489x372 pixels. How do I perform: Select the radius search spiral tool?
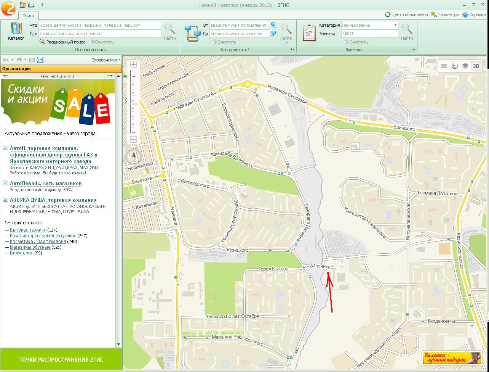pos(454,66)
